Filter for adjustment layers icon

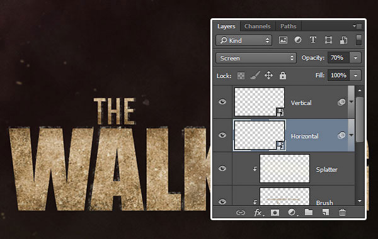pyautogui.click(x=298, y=40)
